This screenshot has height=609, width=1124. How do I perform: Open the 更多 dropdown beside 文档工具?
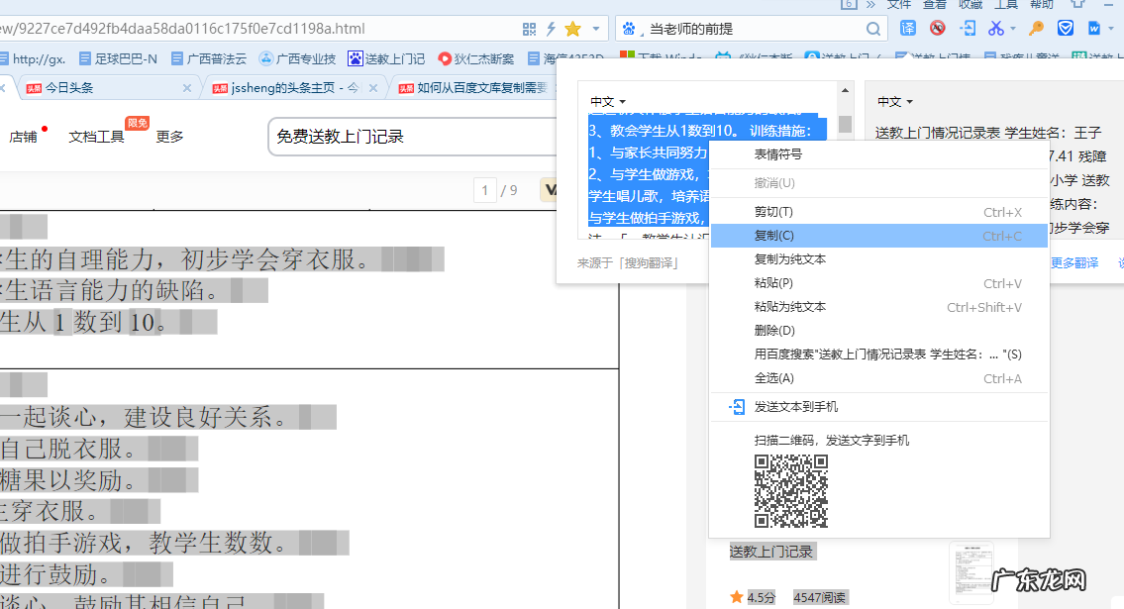click(168, 138)
